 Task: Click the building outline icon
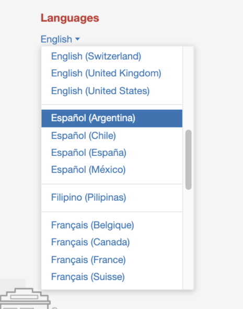tap(25, 299)
